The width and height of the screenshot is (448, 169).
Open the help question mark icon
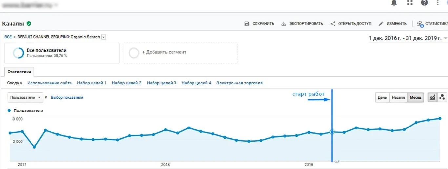pyautogui.click(x=424, y=3)
